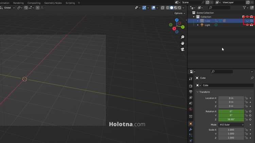Click the properties panel search field
The width and height of the screenshot is (255, 143).
221,71
